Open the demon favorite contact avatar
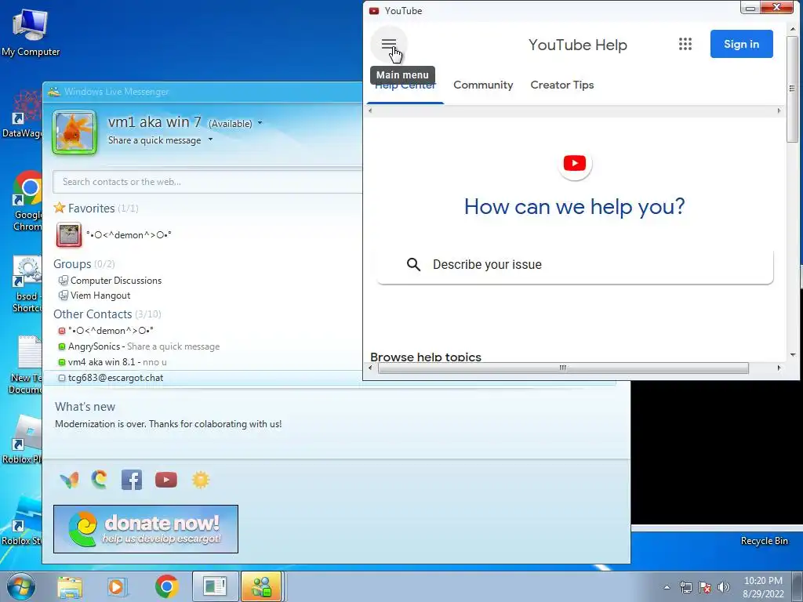The width and height of the screenshot is (803, 602). tap(69, 235)
